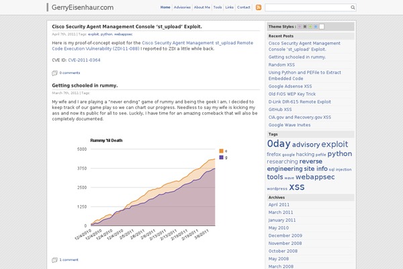
Task: Click the 'exploit' tag under Cisco post
Action: (93, 34)
